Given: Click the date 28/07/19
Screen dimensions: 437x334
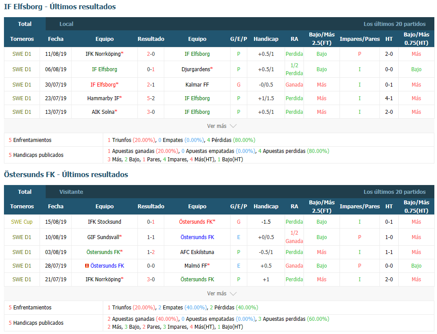Looking at the screenshot, I should click(56, 266).
